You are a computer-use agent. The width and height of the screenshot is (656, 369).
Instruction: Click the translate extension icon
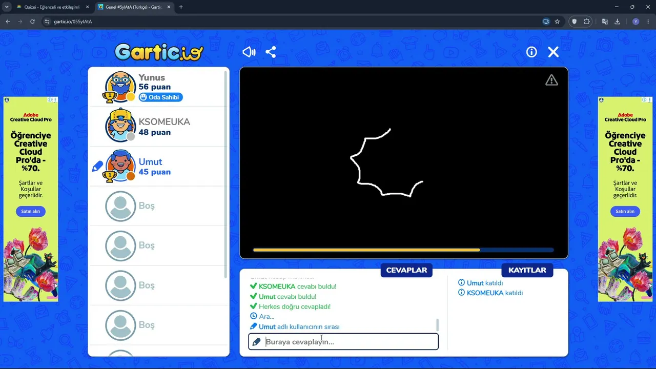[605, 22]
